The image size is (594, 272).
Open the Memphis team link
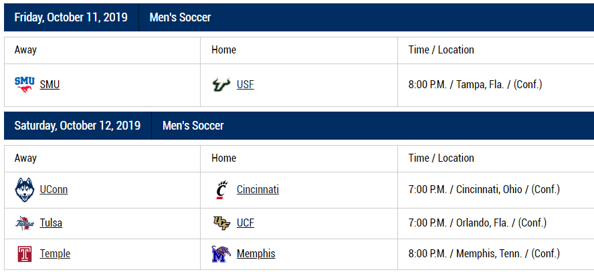256,253
